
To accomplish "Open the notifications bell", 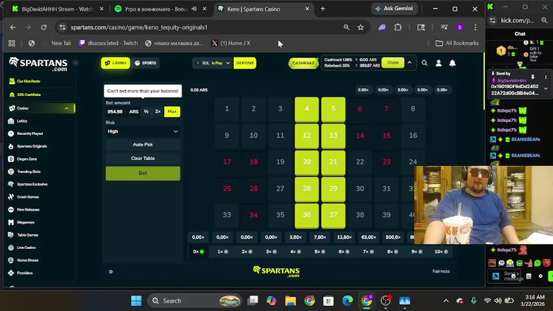I will [x=452, y=63].
